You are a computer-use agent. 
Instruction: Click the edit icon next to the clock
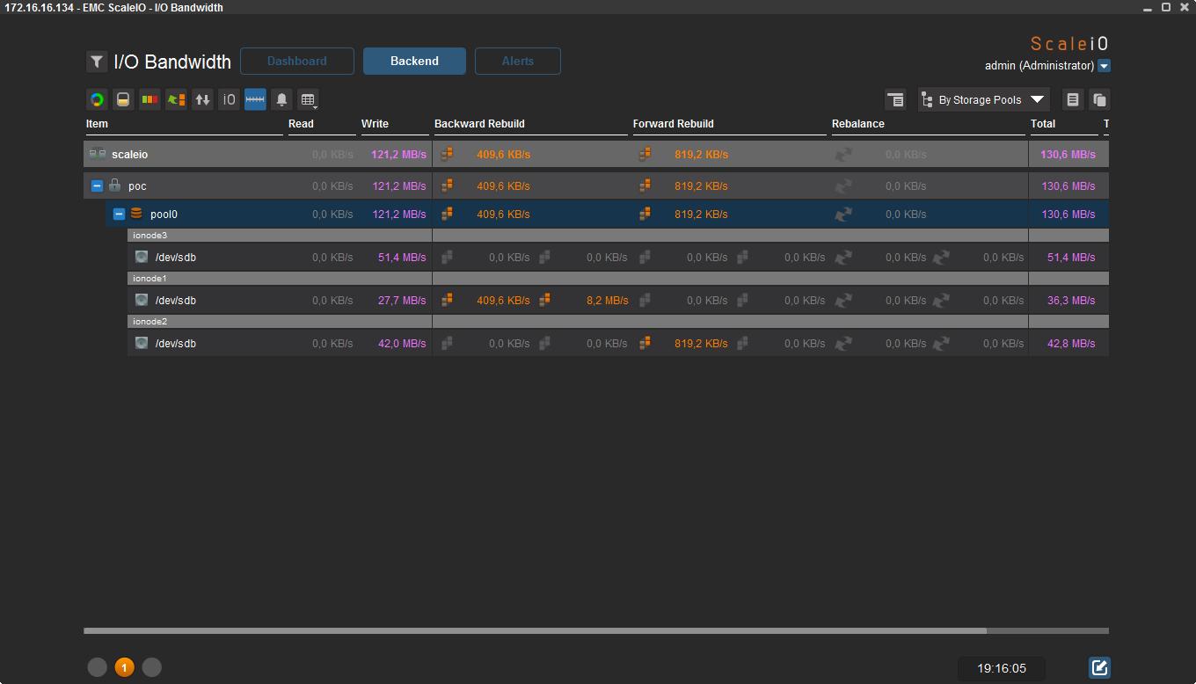(1099, 667)
